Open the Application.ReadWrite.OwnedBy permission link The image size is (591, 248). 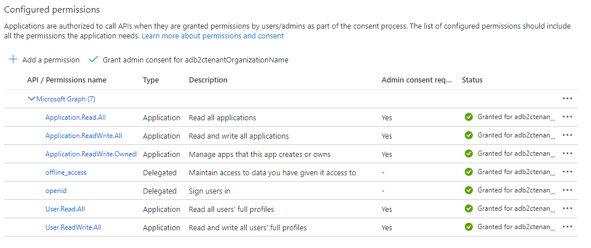(91, 154)
